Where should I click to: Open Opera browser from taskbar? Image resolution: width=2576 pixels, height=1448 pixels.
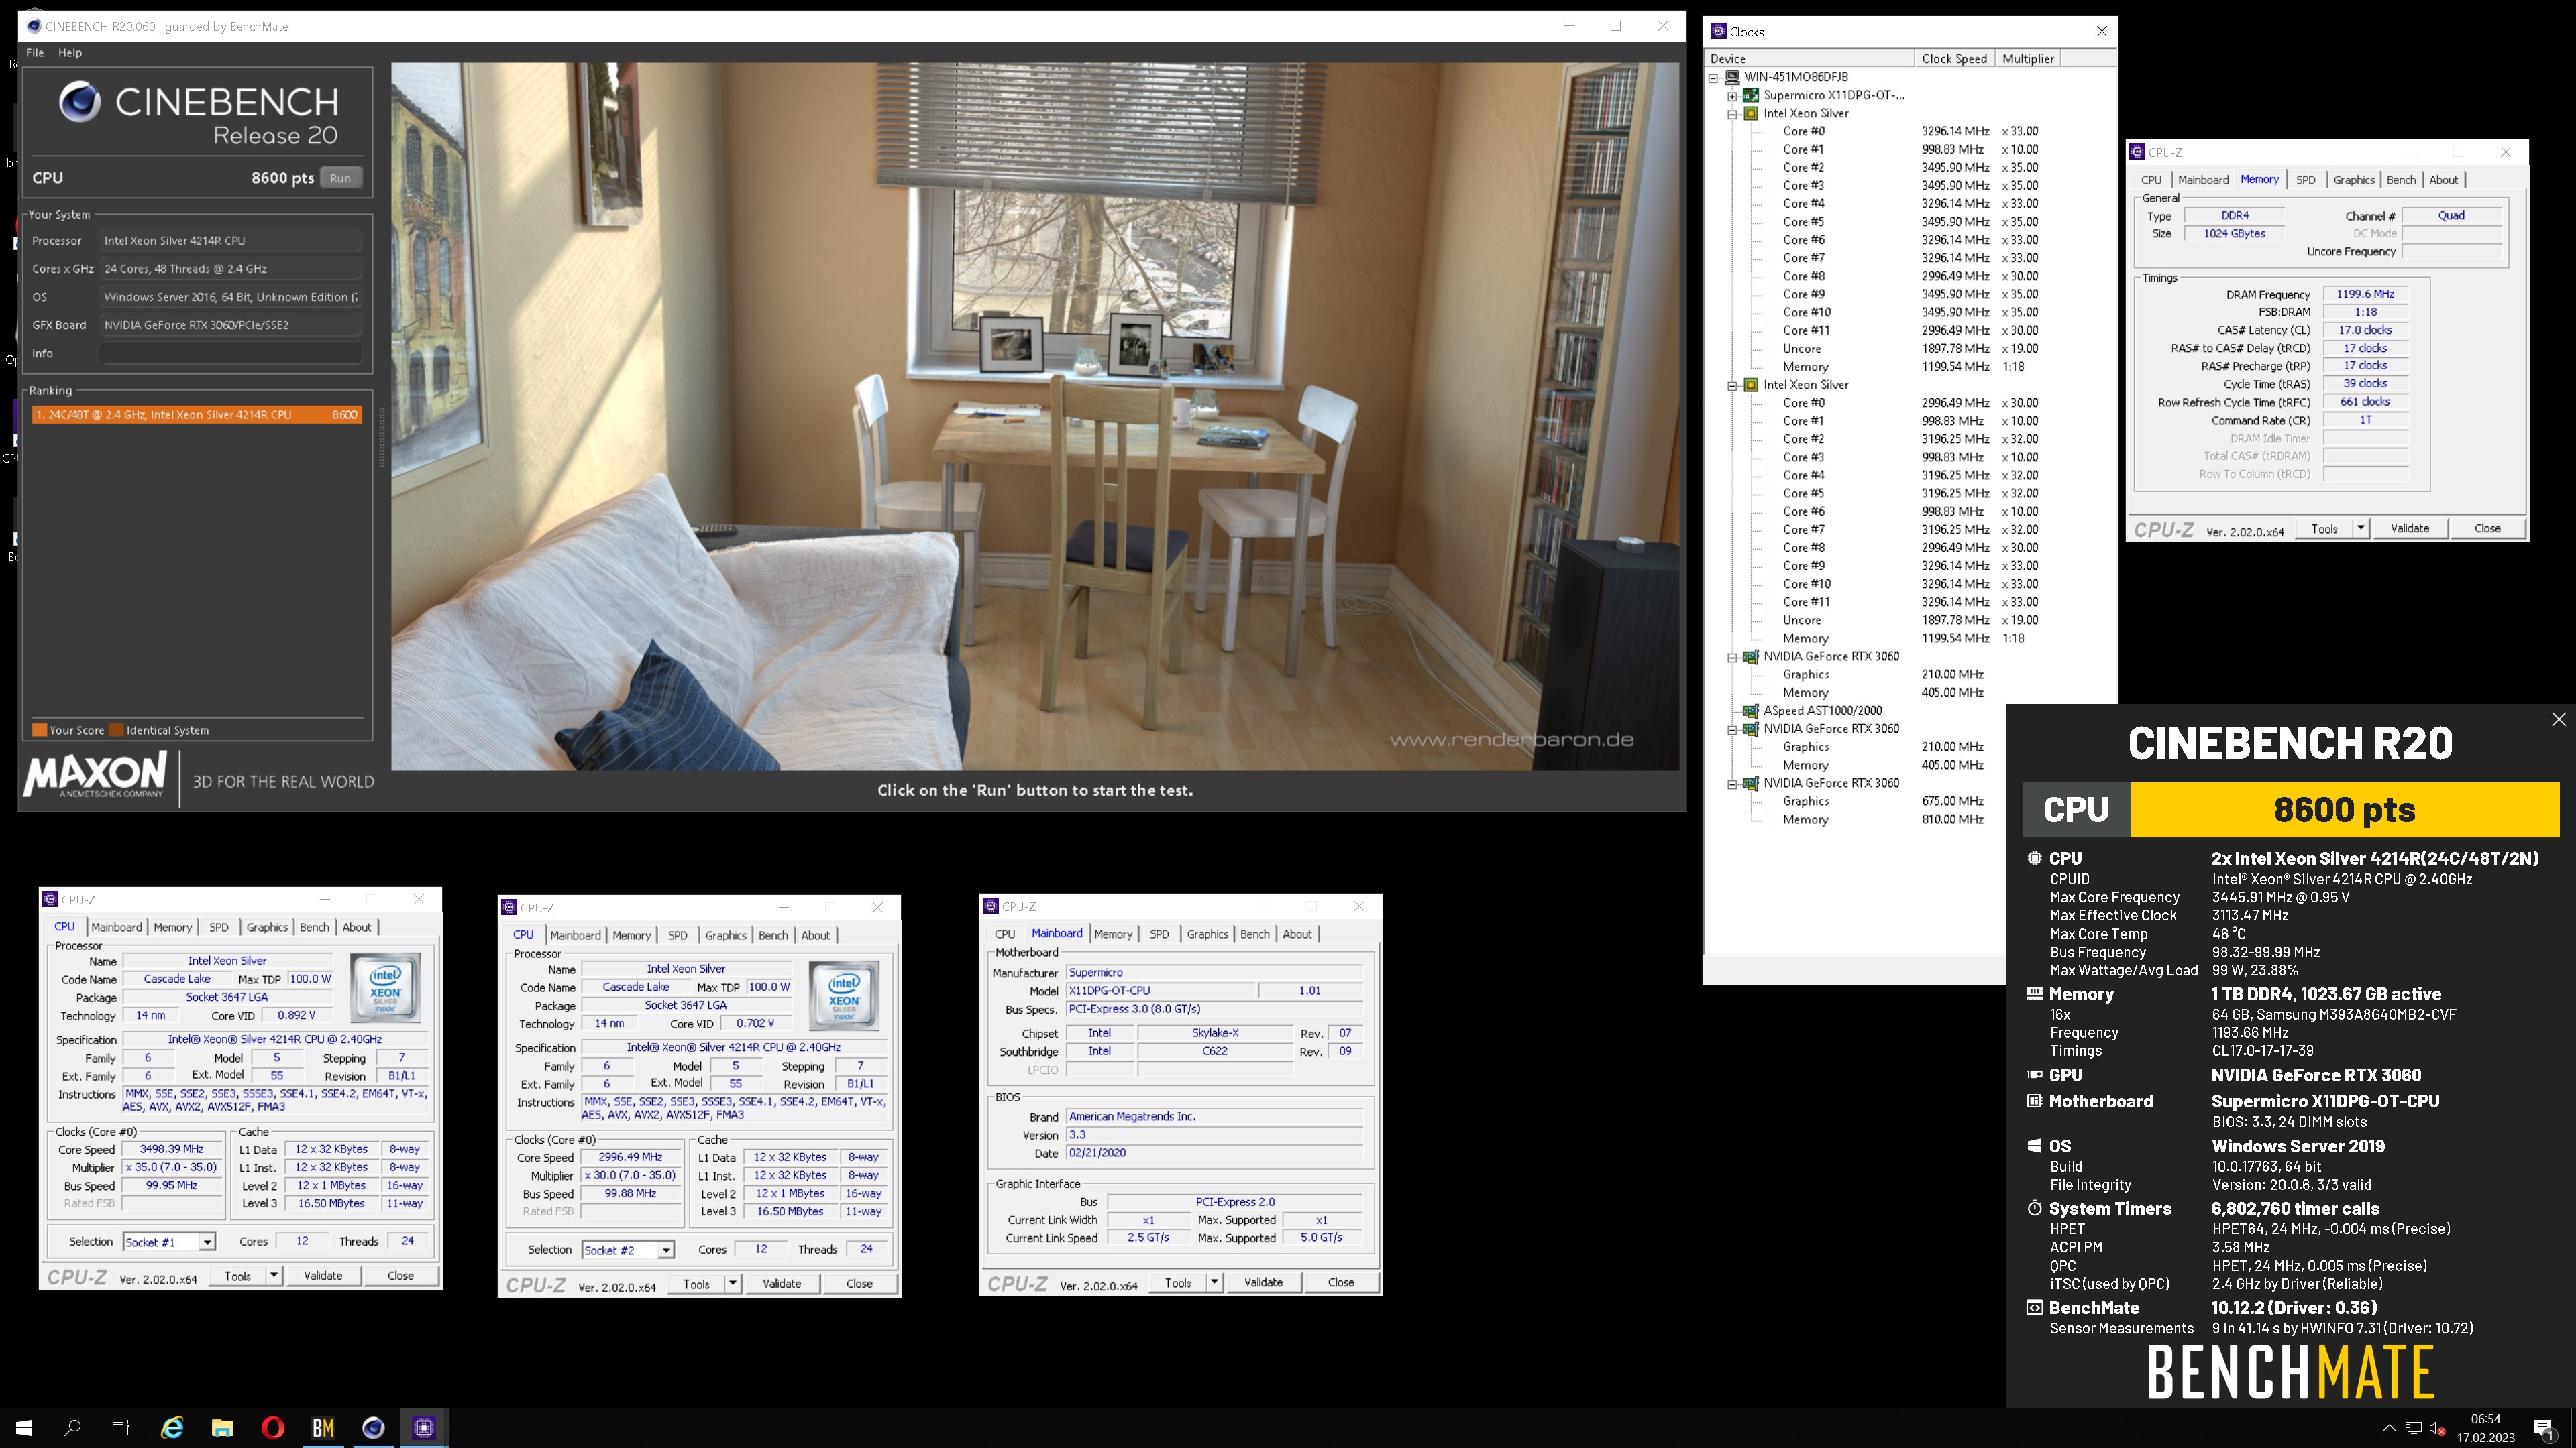[272, 1427]
